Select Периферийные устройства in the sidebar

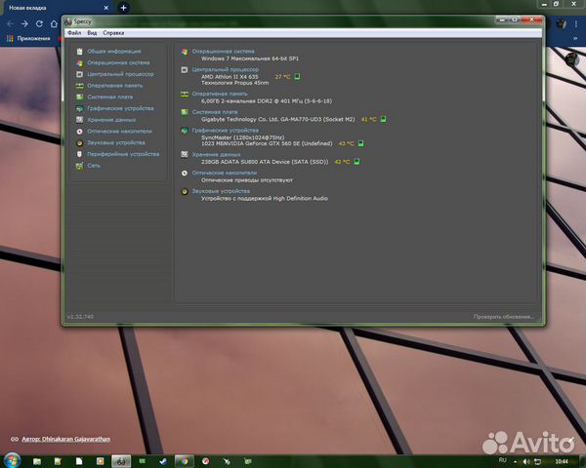(123, 154)
